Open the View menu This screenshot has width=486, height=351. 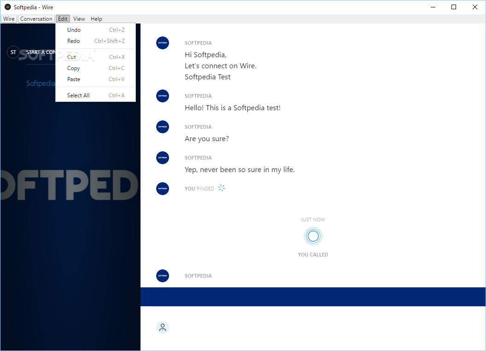[79, 19]
